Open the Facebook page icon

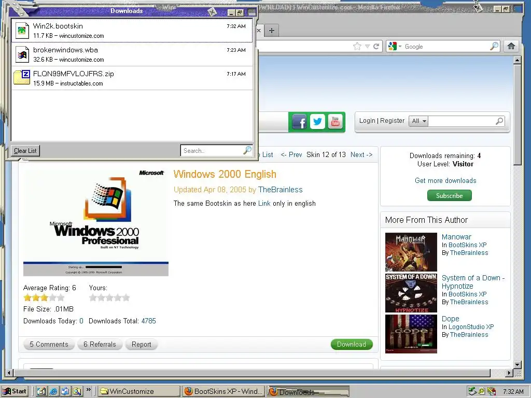click(x=299, y=121)
